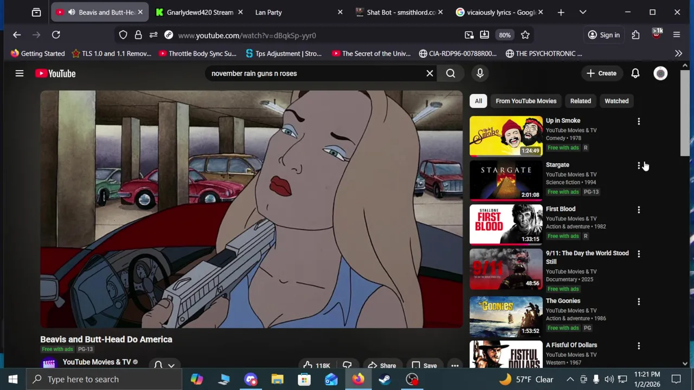The width and height of the screenshot is (694, 390).
Task: View site security padlock info
Action: pyautogui.click(x=138, y=35)
